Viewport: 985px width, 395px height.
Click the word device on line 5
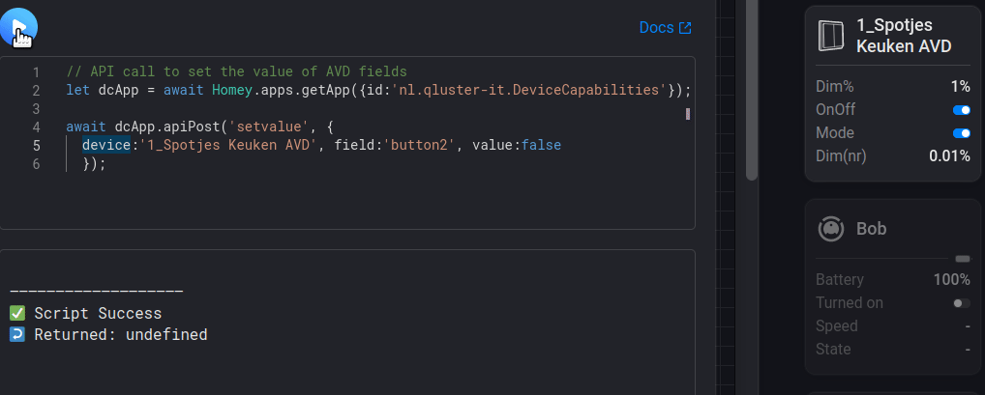[x=106, y=146]
